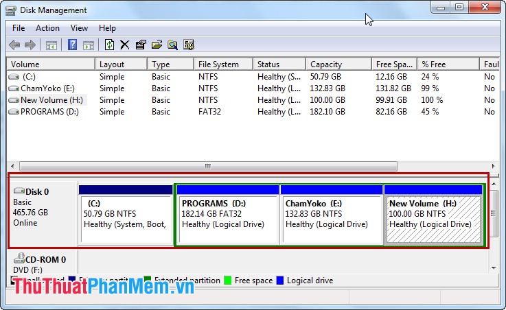Click capacity value 182.10 GB in list
Image resolution: width=506 pixels, height=310 pixels.
coord(327,112)
